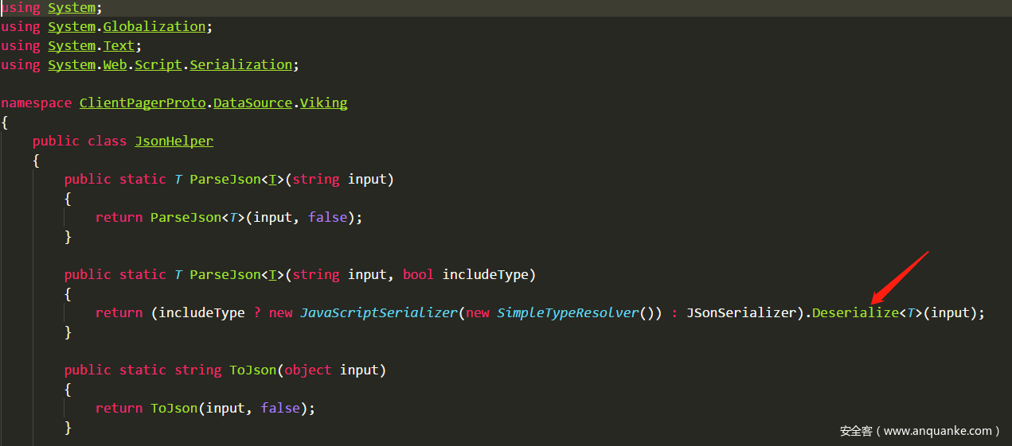
Task: Click the class keyword before JsonHelper
Action: 107,142
